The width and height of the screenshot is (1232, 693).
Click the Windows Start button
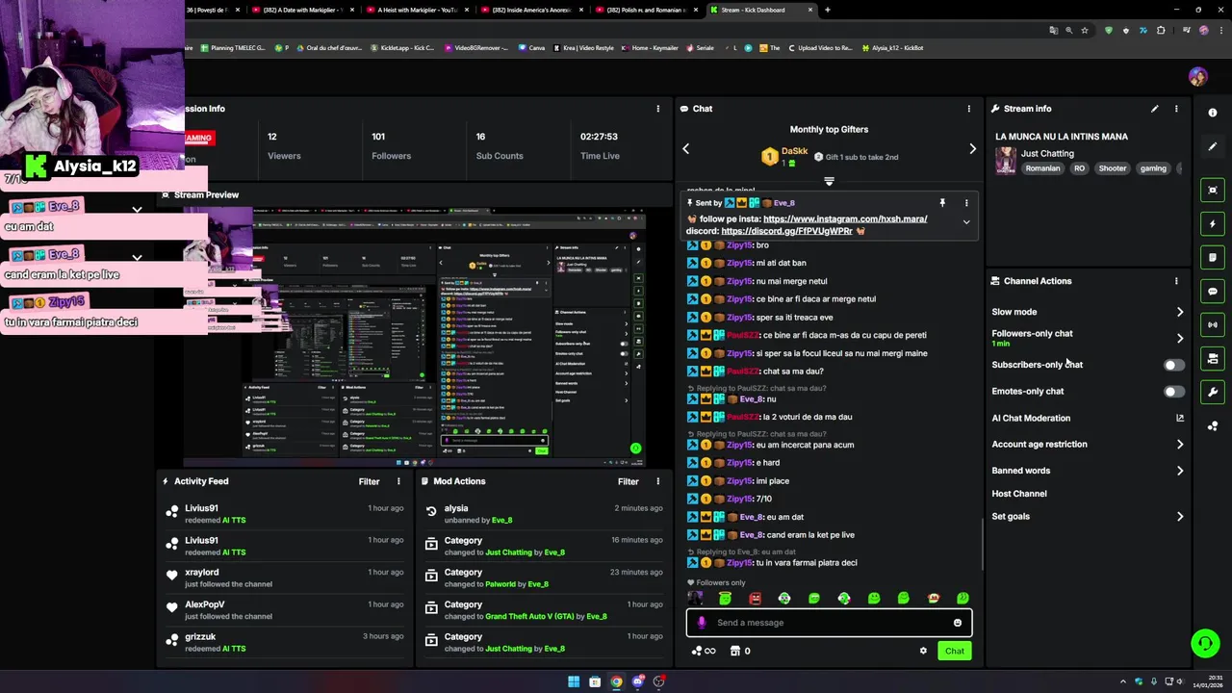[574, 681]
